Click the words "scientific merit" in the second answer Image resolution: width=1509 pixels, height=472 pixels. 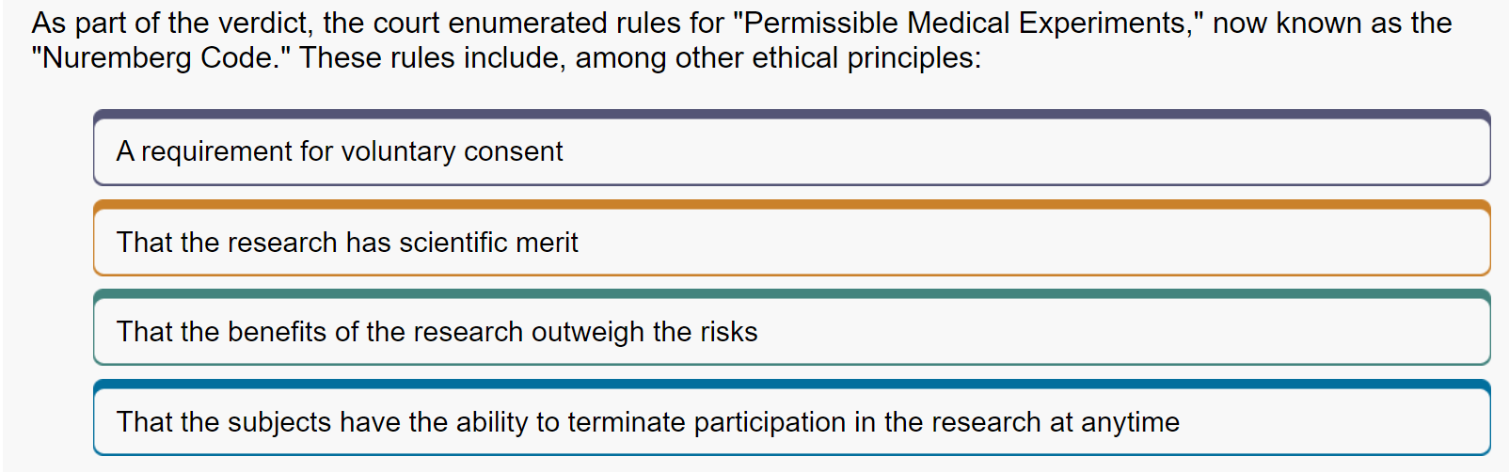click(488, 243)
